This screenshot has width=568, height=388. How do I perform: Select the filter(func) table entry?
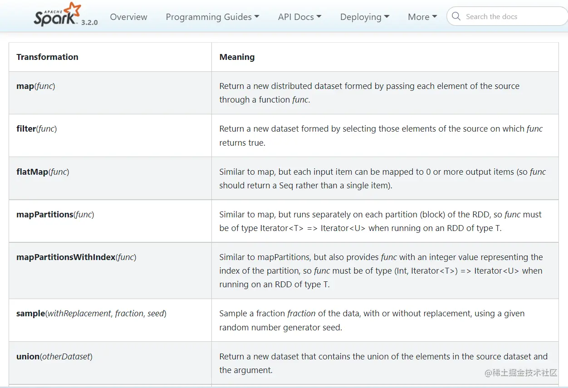36,128
